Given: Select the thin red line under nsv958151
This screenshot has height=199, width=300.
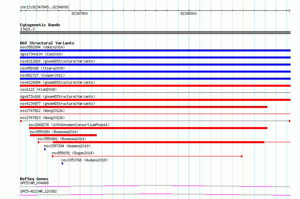Looking at the screenshot, I should [x=147, y=156].
